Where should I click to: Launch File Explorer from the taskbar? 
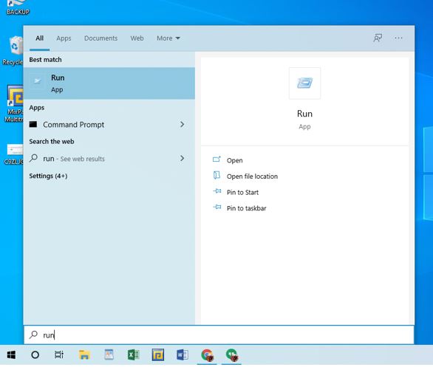coord(84,355)
